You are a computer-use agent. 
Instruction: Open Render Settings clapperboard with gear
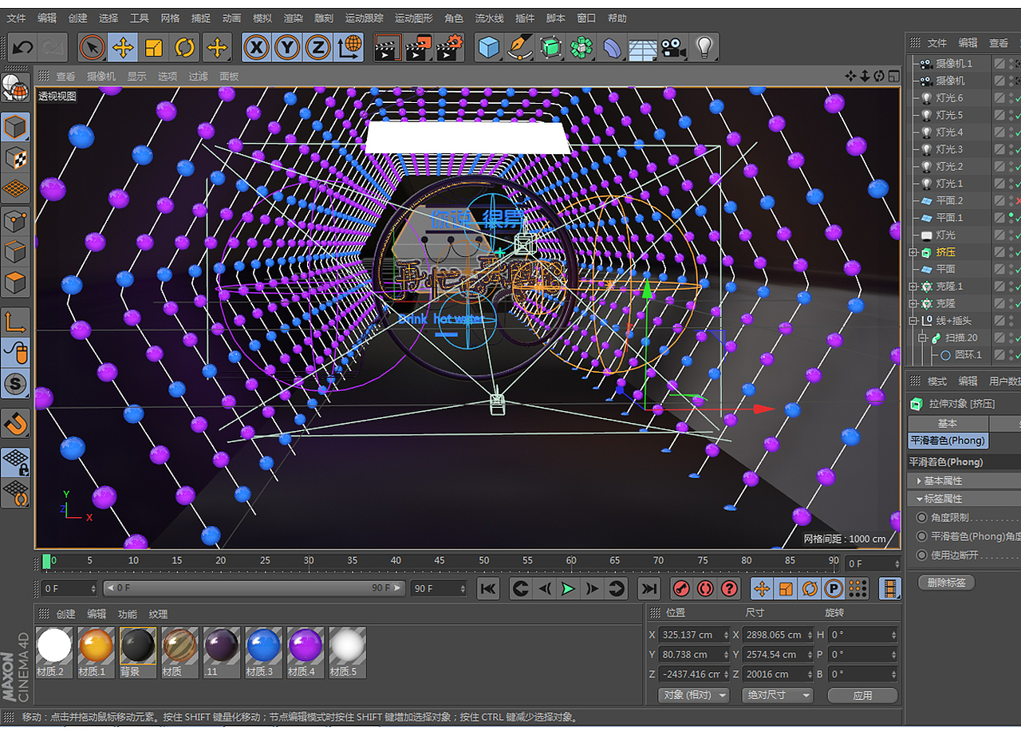point(449,48)
